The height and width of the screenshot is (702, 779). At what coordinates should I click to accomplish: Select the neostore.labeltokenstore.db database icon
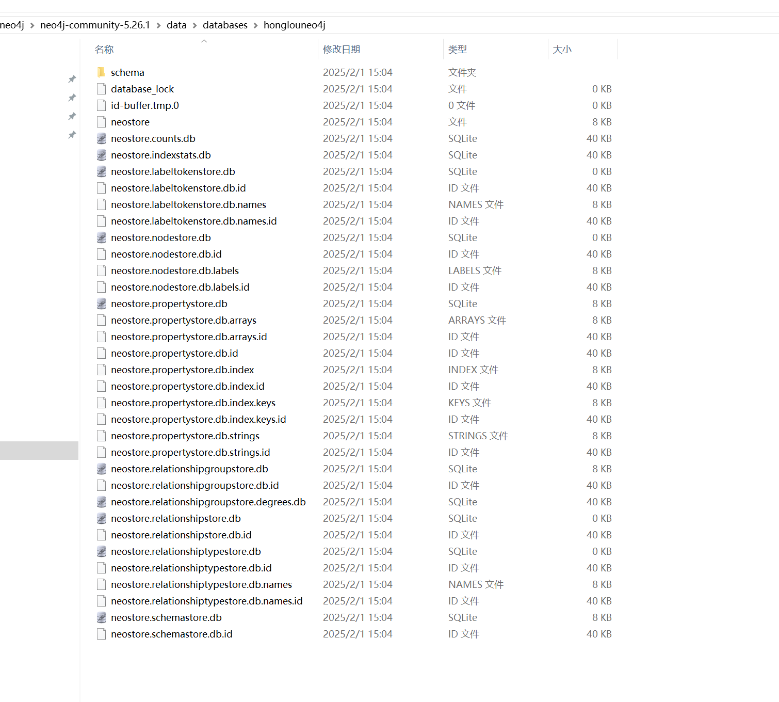click(x=101, y=171)
